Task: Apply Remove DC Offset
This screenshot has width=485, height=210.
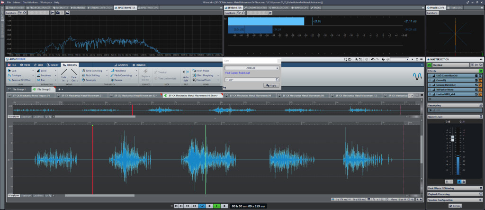Action: pos(19,80)
